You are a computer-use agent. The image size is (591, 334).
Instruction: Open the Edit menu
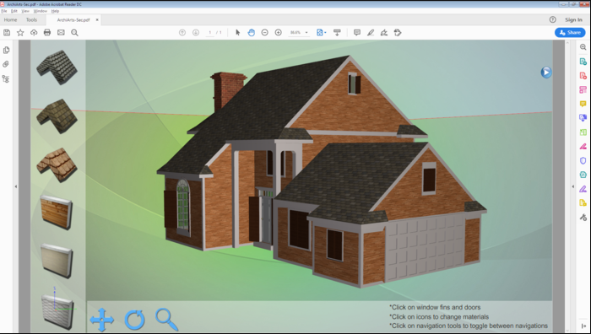tap(14, 11)
